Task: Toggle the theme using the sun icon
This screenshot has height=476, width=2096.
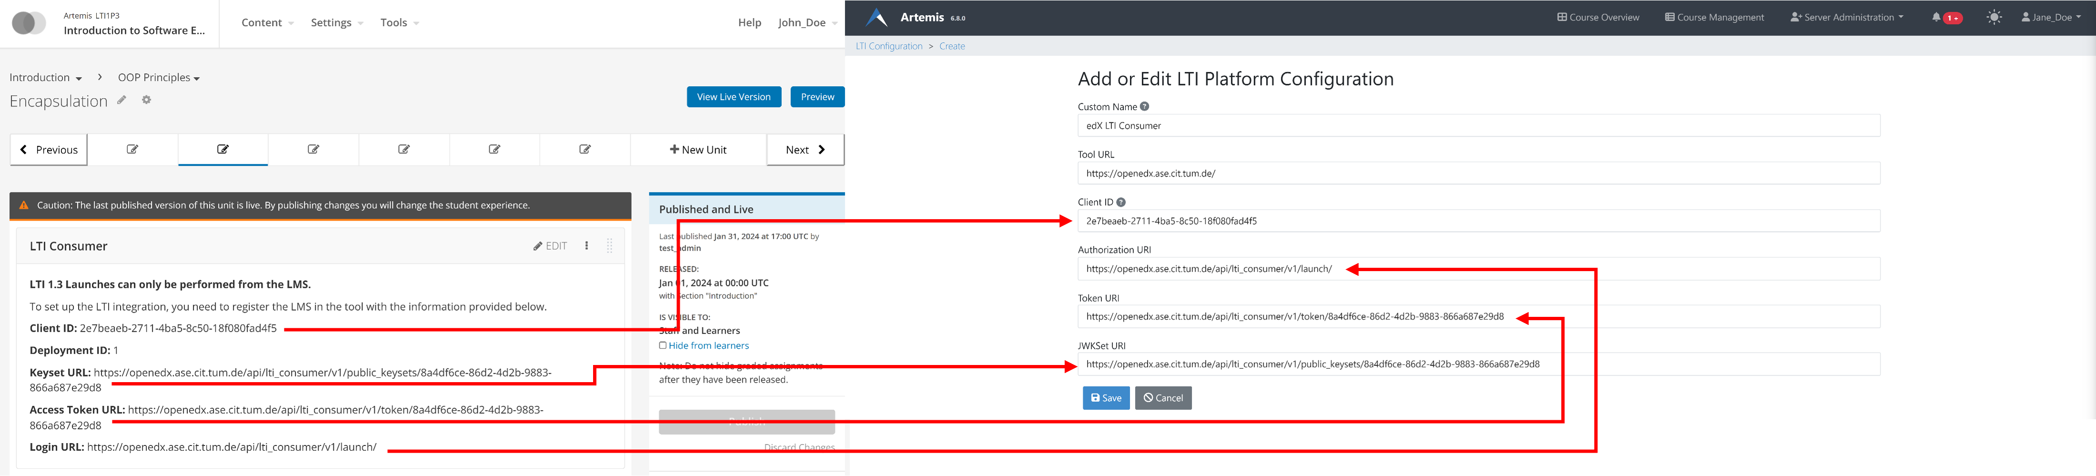Action: (1994, 16)
